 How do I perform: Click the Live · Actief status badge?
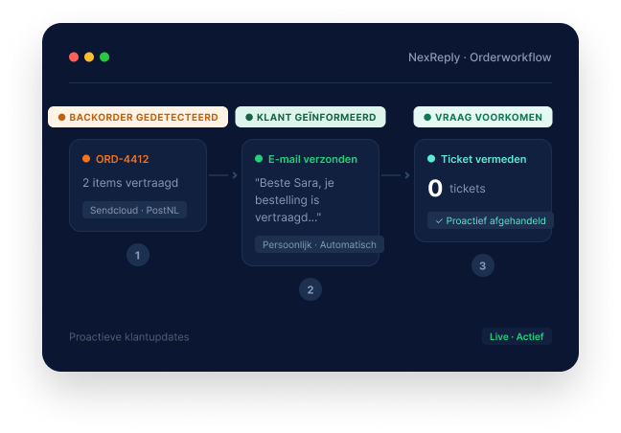point(517,336)
